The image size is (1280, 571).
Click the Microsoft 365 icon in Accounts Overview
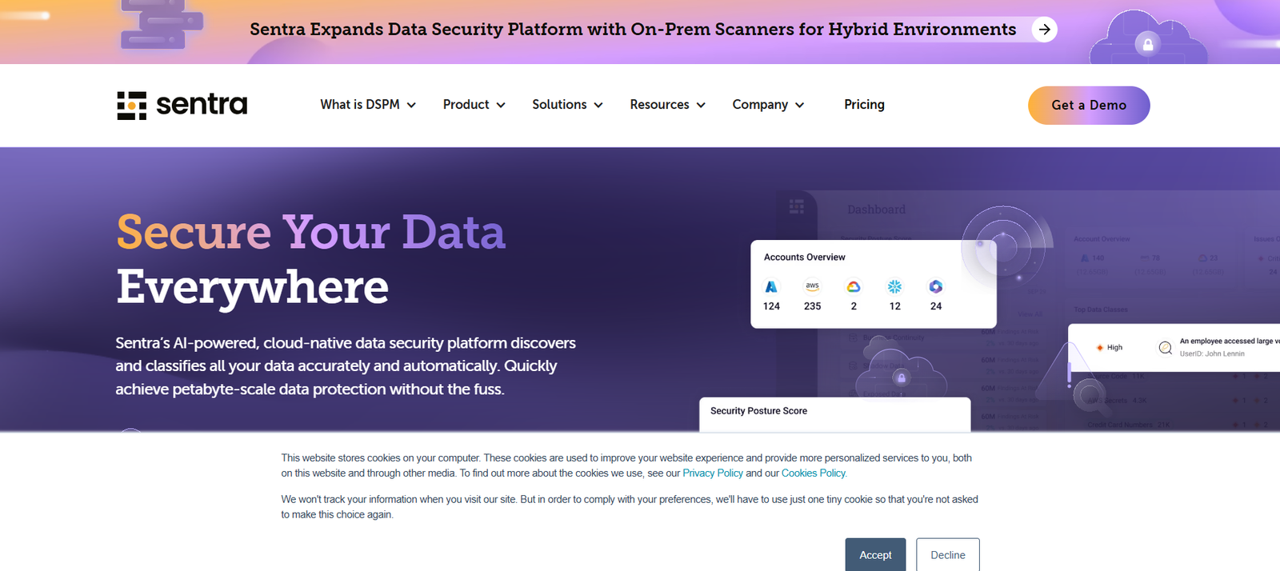tap(935, 286)
